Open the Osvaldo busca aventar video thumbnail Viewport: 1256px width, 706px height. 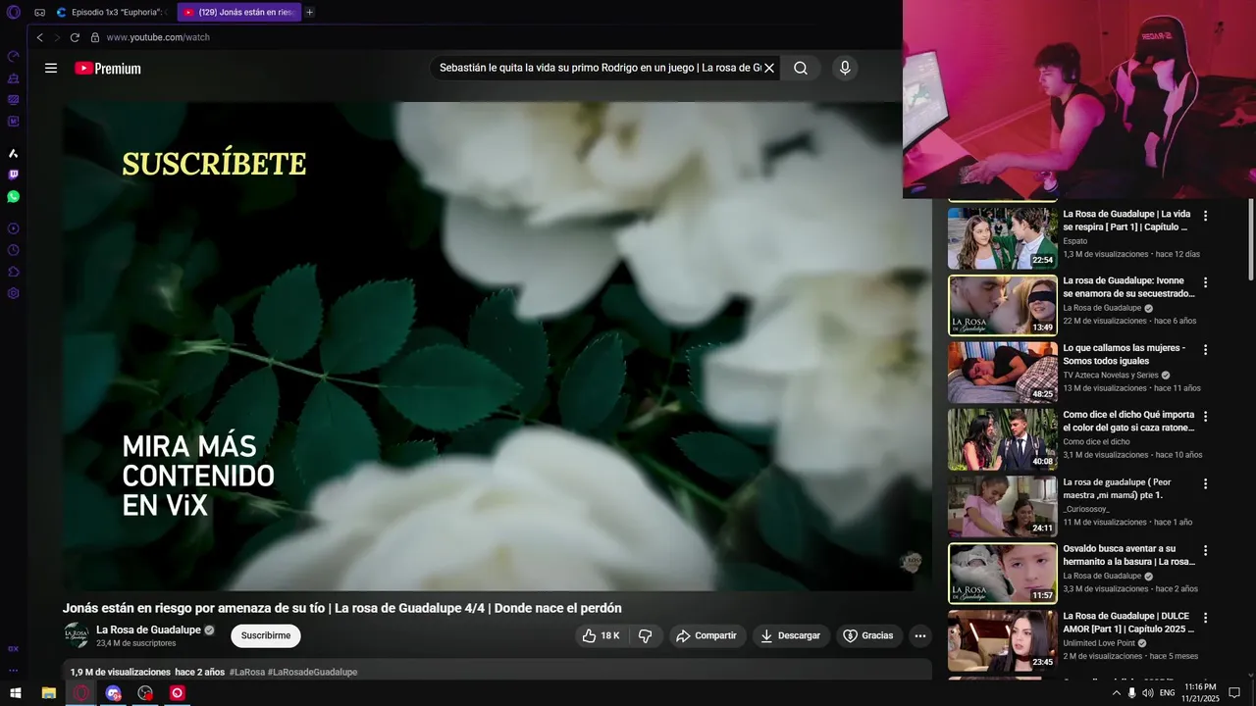click(1002, 573)
